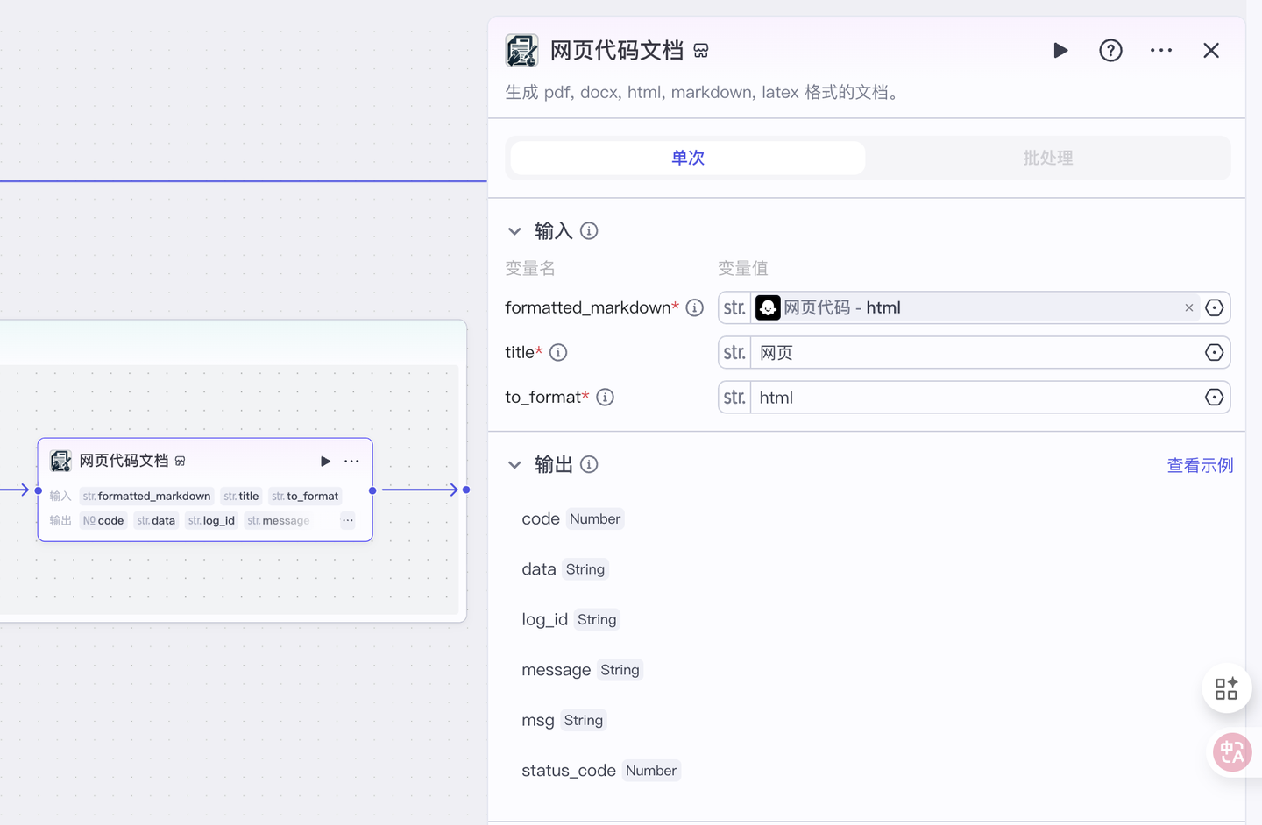Open the canvas node's three-dot menu
This screenshot has width=1262, height=825.
pos(351,462)
